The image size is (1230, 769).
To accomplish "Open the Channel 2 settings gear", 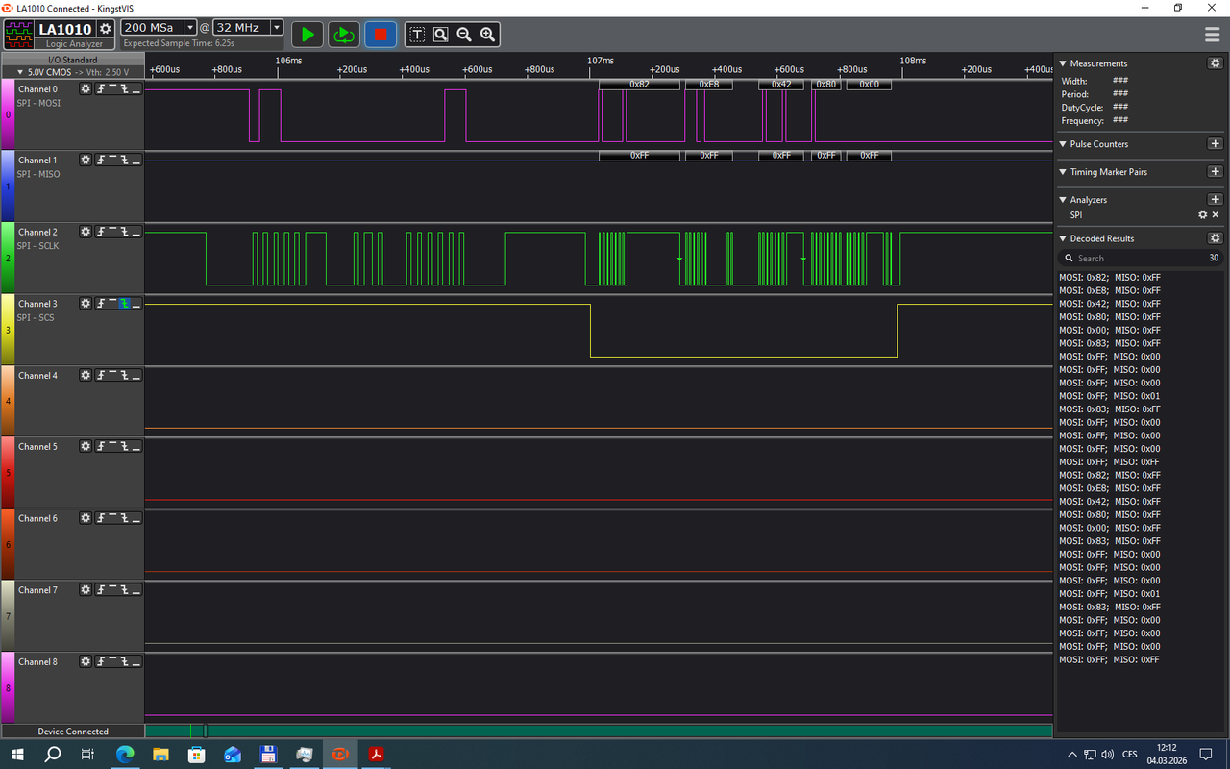I will 86,232.
